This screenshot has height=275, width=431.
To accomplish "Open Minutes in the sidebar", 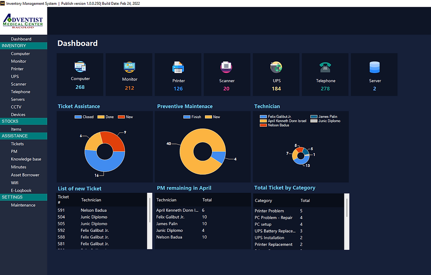I will [x=18, y=167].
